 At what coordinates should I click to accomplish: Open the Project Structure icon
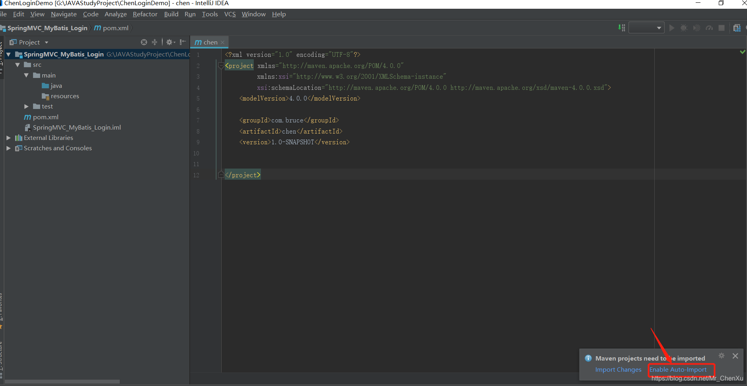[x=737, y=28]
